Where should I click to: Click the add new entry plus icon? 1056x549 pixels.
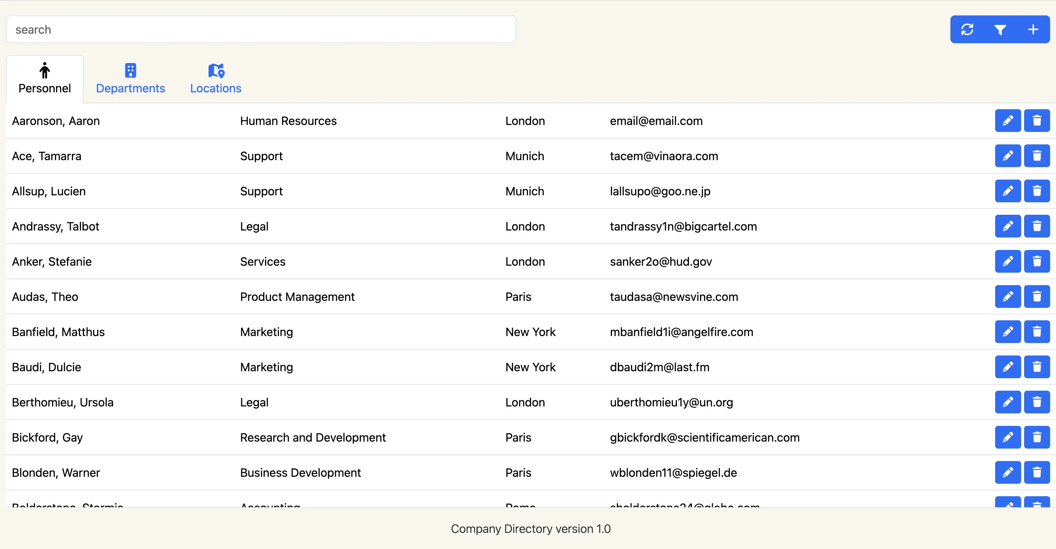pyautogui.click(x=1034, y=29)
